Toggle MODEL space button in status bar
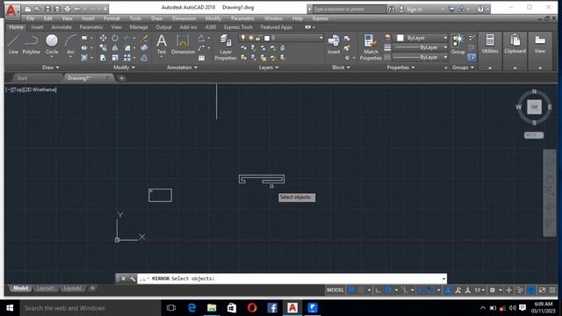Image resolution: width=562 pixels, height=316 pixels. click(335, 291)
